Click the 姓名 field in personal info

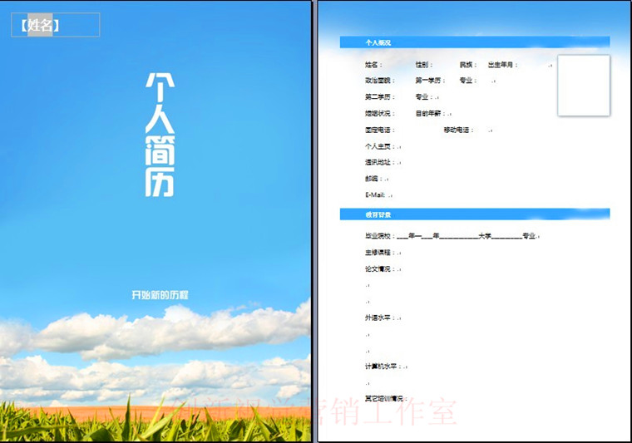tap(373, 65)
